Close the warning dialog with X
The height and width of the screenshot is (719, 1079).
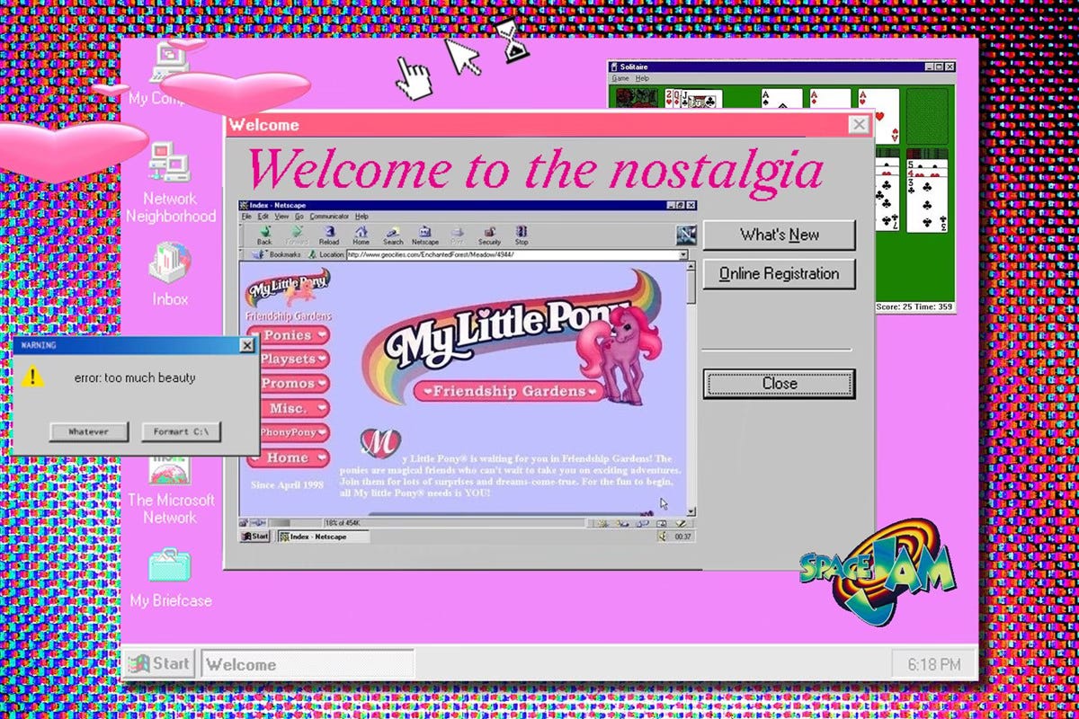(x=247, y=345)
